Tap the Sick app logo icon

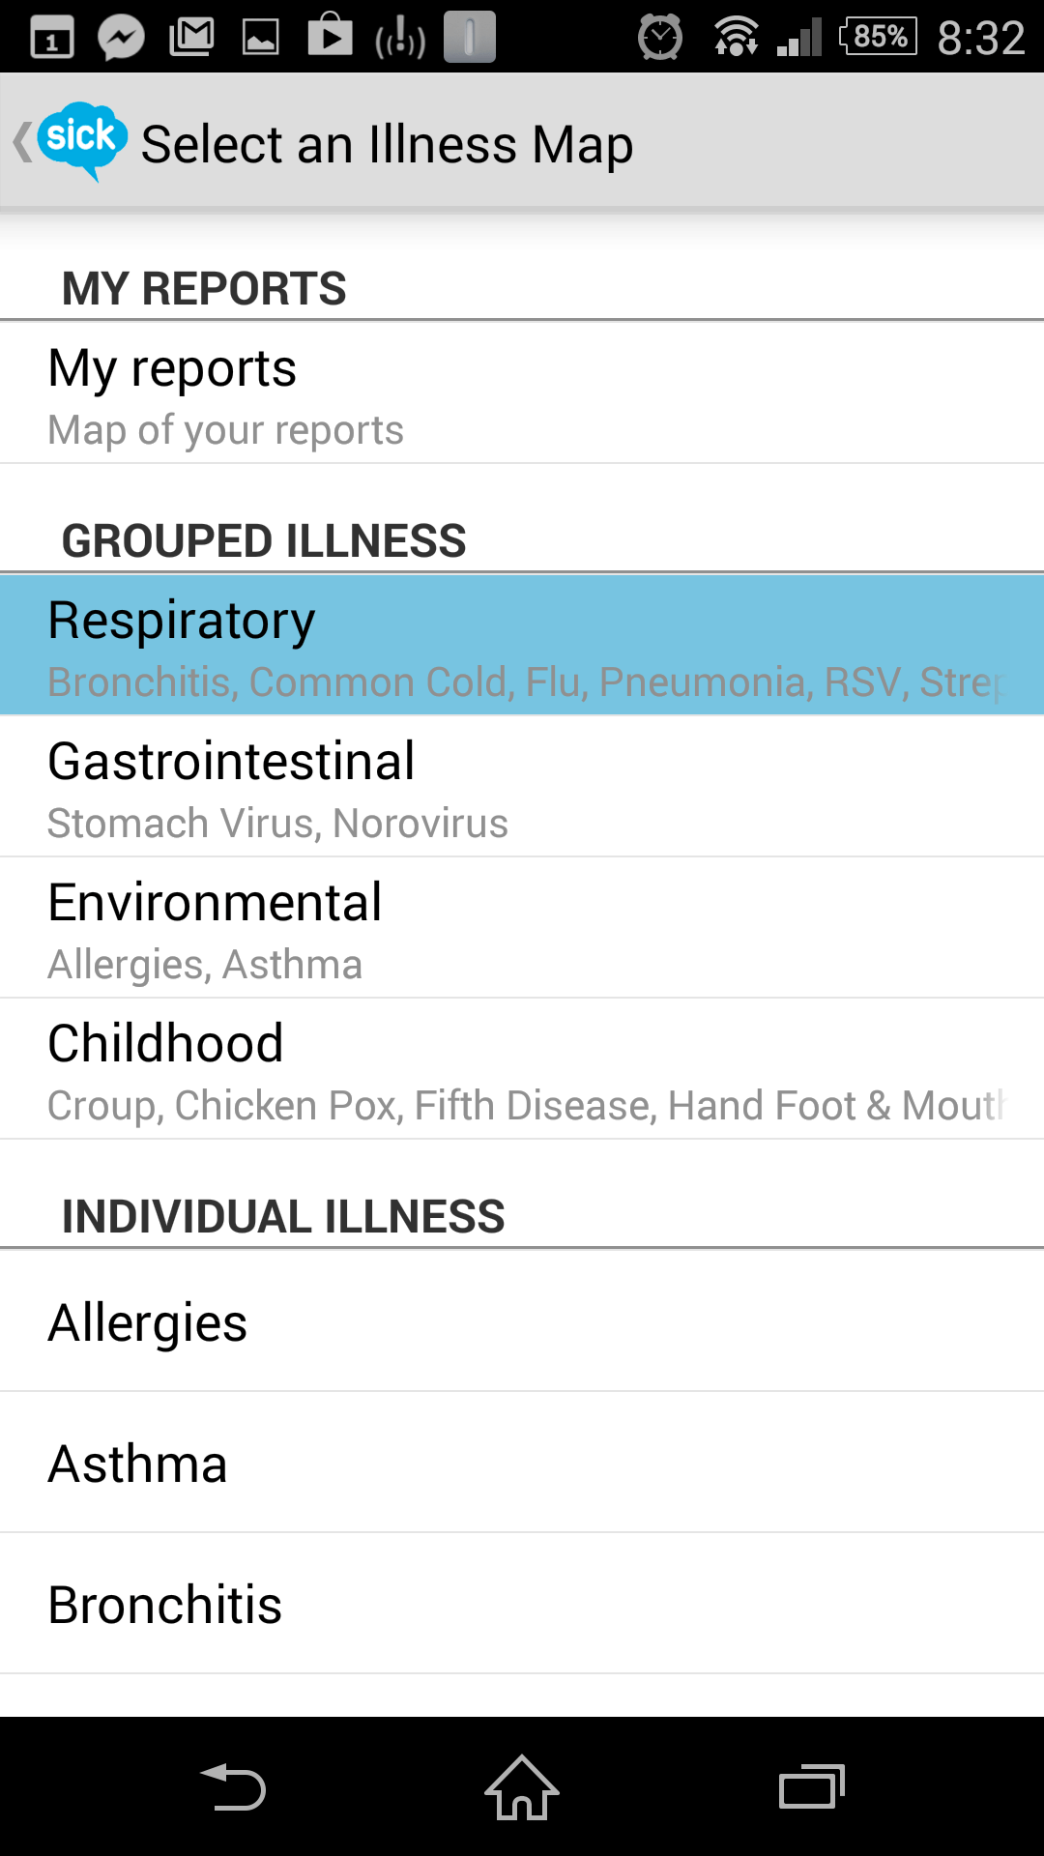[82, 140]
